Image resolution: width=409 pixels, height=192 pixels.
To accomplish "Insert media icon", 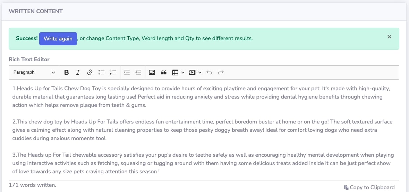I will (x=192, y=72).
